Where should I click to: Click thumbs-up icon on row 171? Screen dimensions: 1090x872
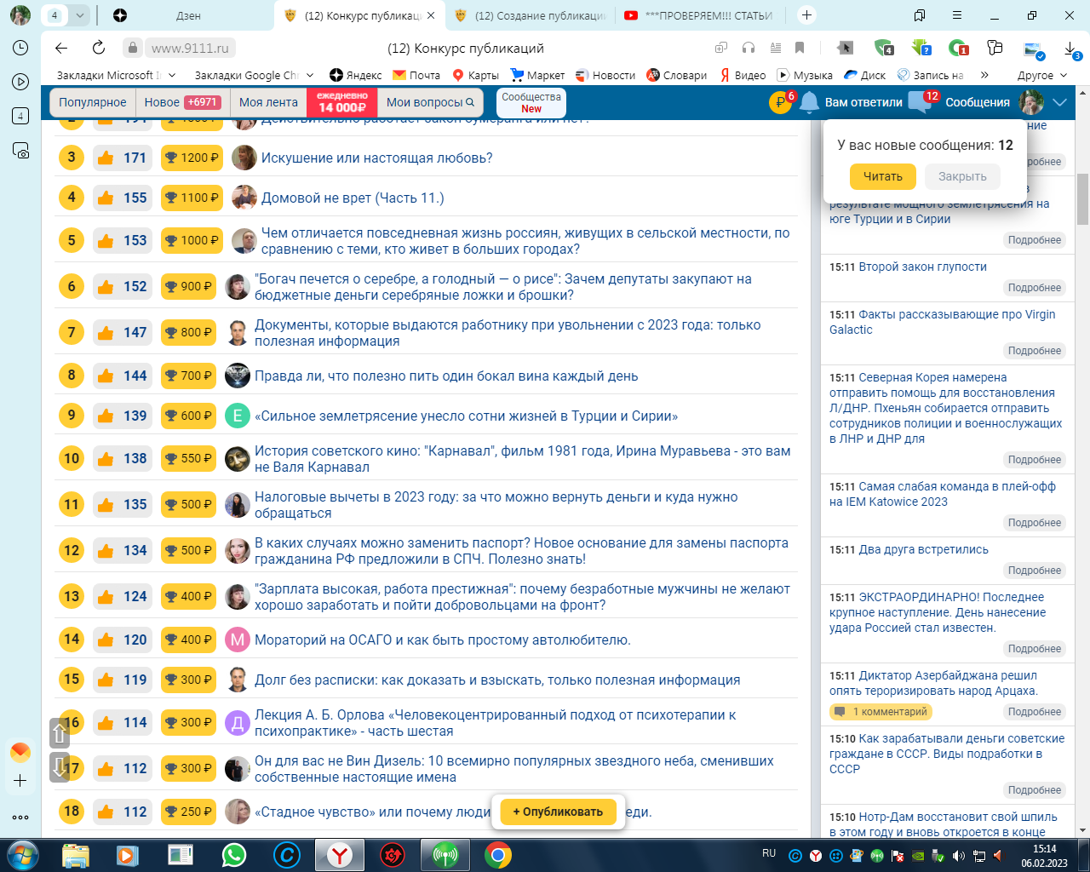(106, 158)
